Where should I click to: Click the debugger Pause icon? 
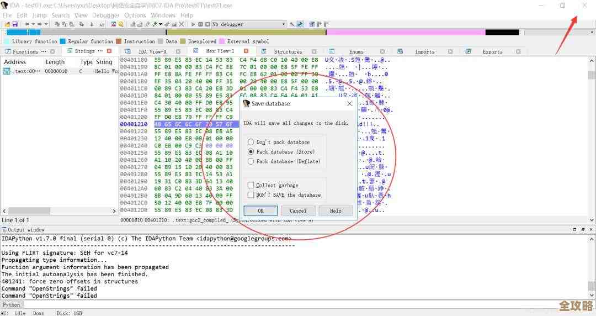[x=200, y=24]
